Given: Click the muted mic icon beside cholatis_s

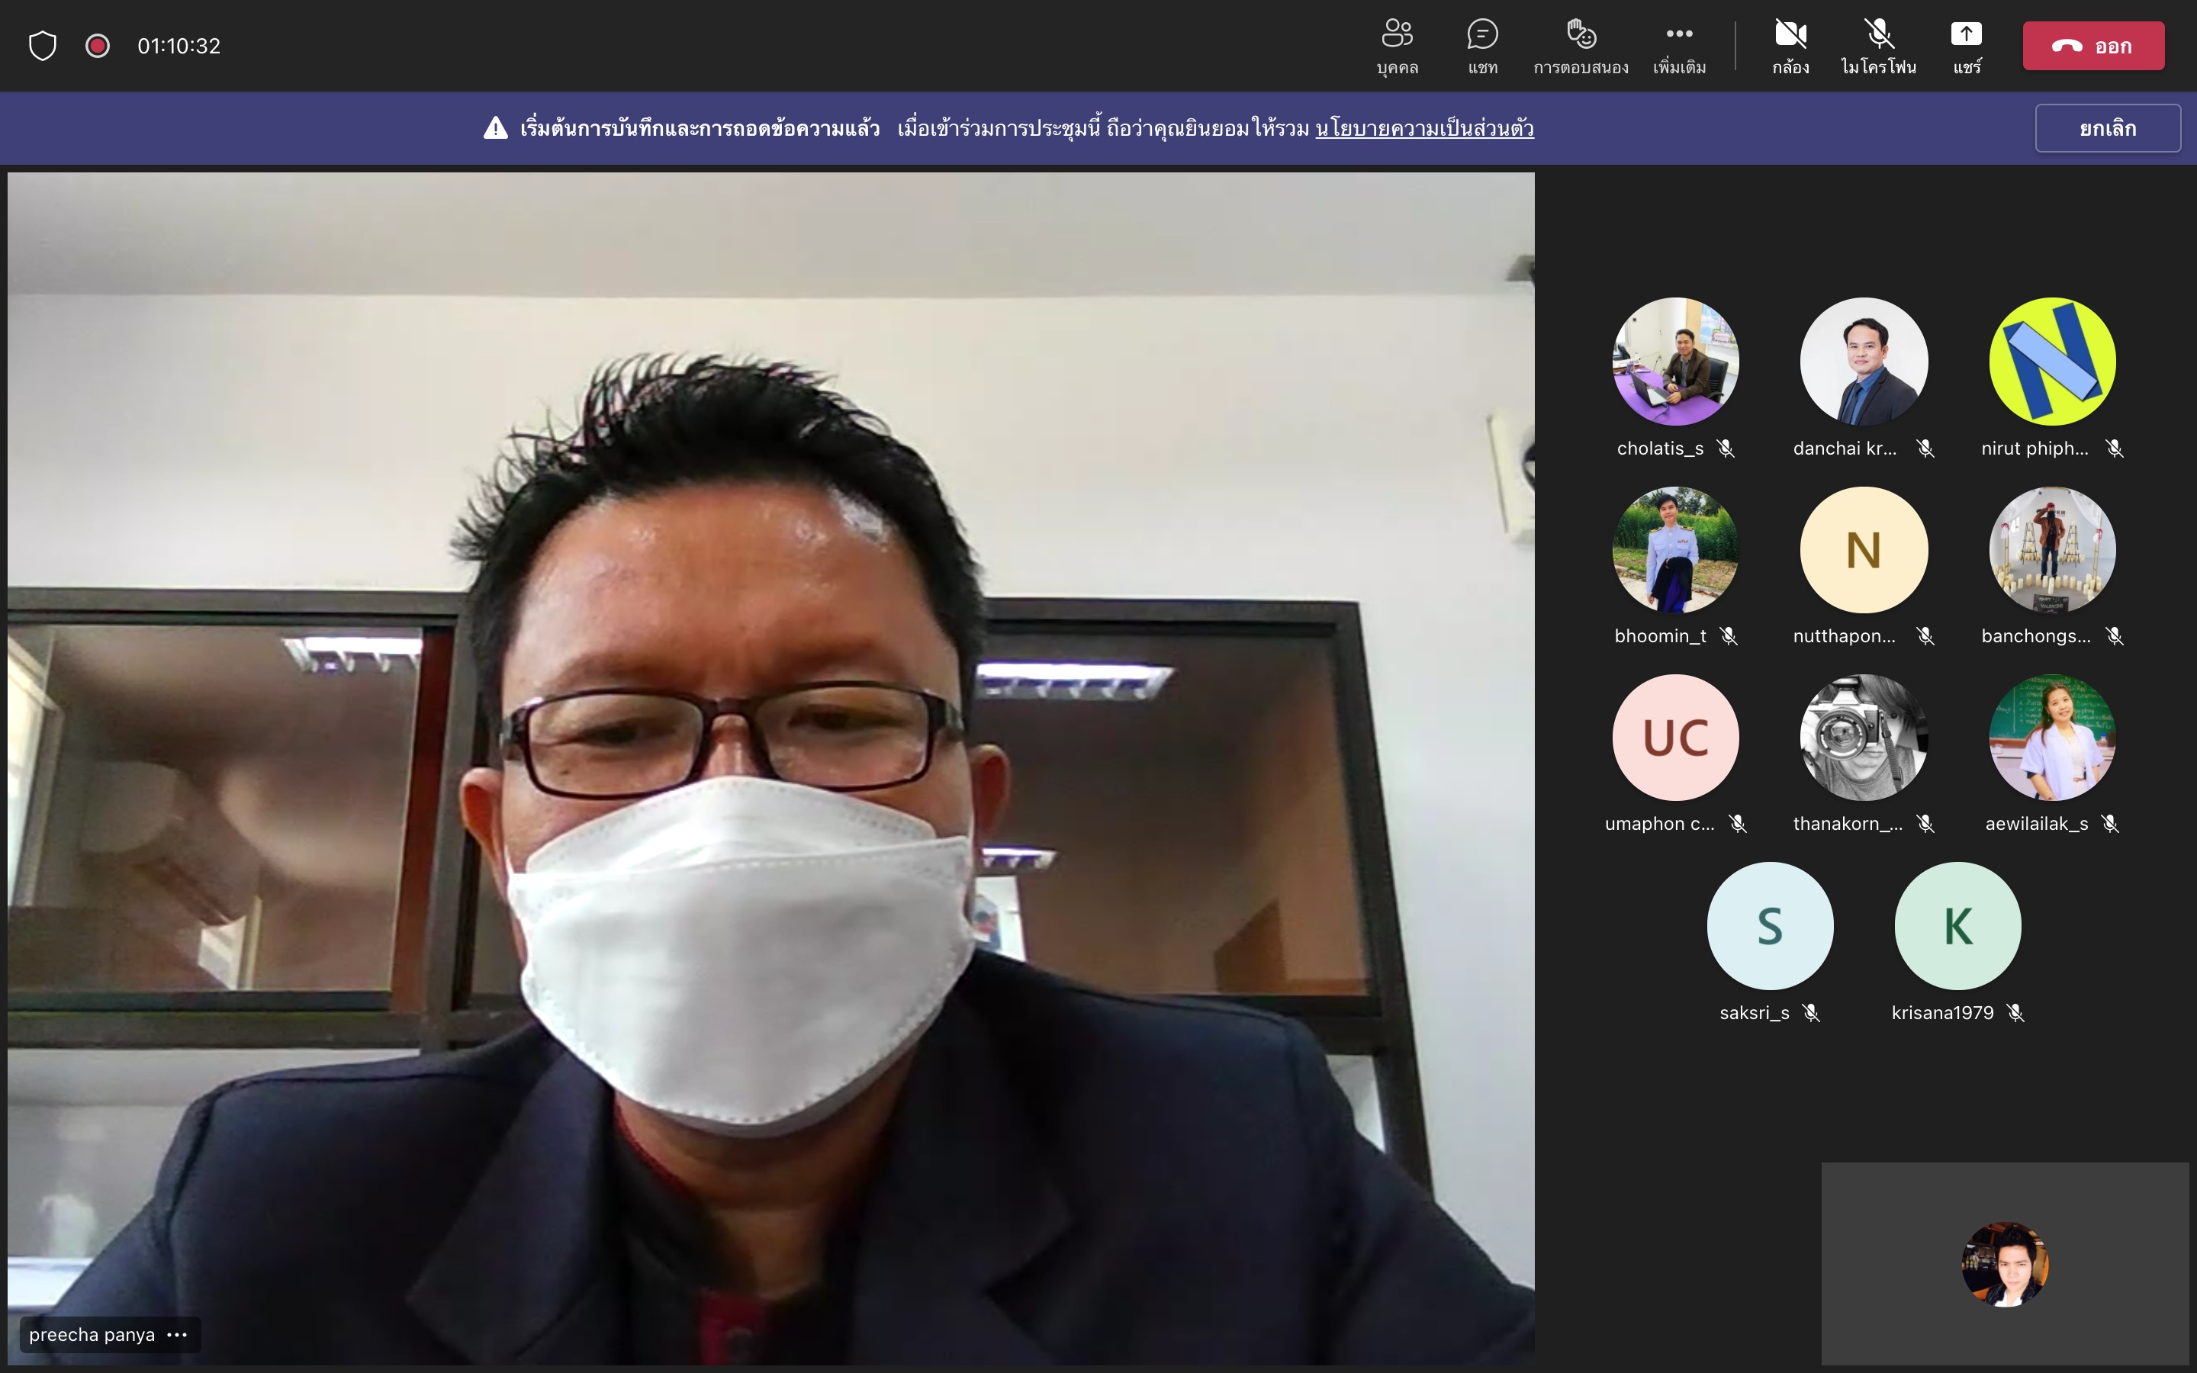Looking at the screenshot, I should pyautogui.click(x=1725, y=449).
